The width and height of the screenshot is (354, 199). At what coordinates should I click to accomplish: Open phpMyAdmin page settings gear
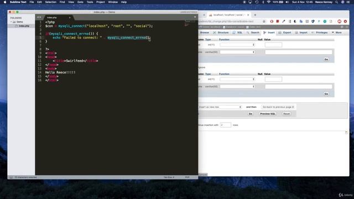coord(342,27)
